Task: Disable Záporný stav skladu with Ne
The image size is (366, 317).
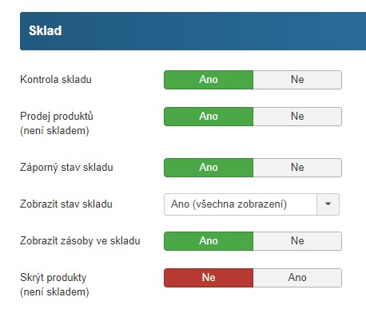Action: [x=297, y=168]
